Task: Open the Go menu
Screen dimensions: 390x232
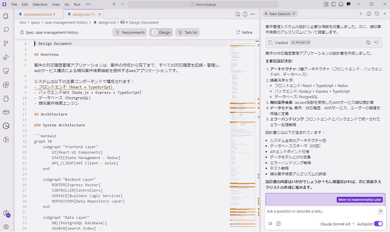Action: 67,4
